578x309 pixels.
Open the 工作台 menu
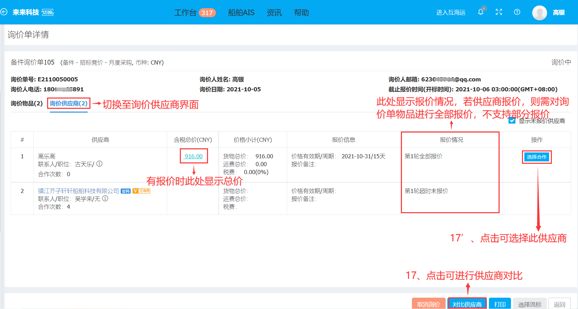click(185, 13)
